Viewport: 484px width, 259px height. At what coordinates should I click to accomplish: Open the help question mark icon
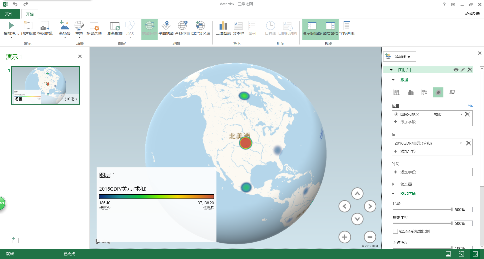(x=444, y=4)
